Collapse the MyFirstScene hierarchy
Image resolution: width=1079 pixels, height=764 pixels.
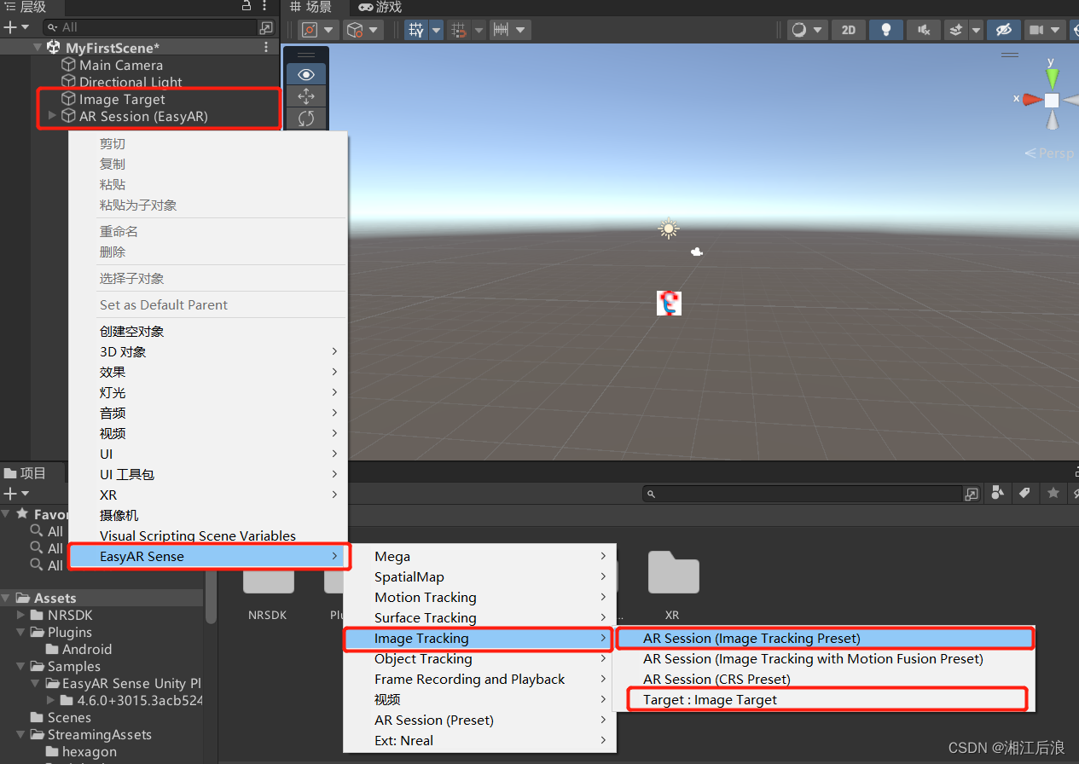point(38,48)
